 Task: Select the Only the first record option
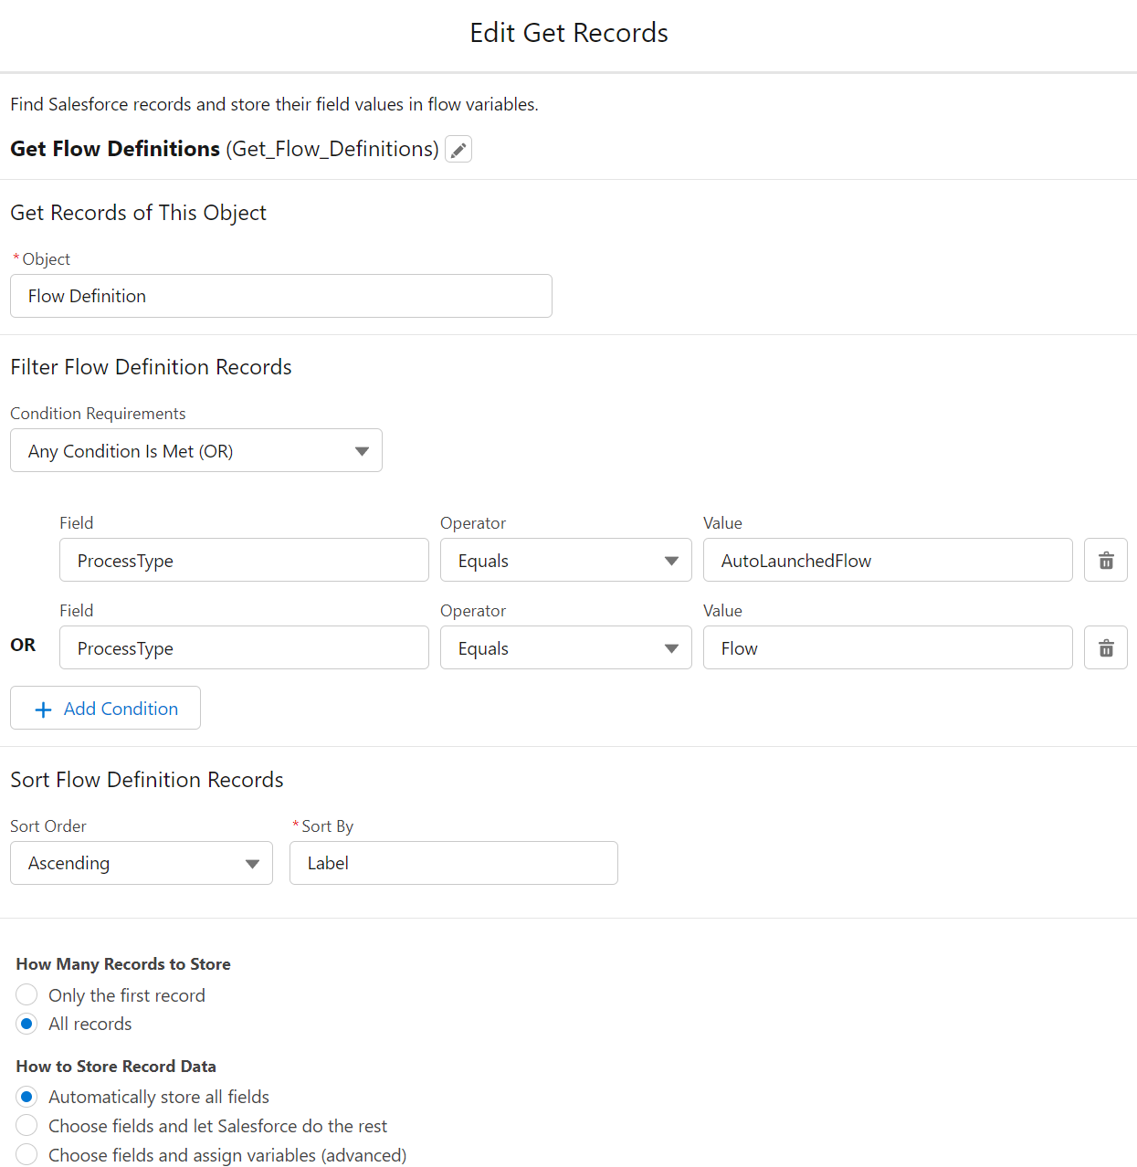coord(26,994)
